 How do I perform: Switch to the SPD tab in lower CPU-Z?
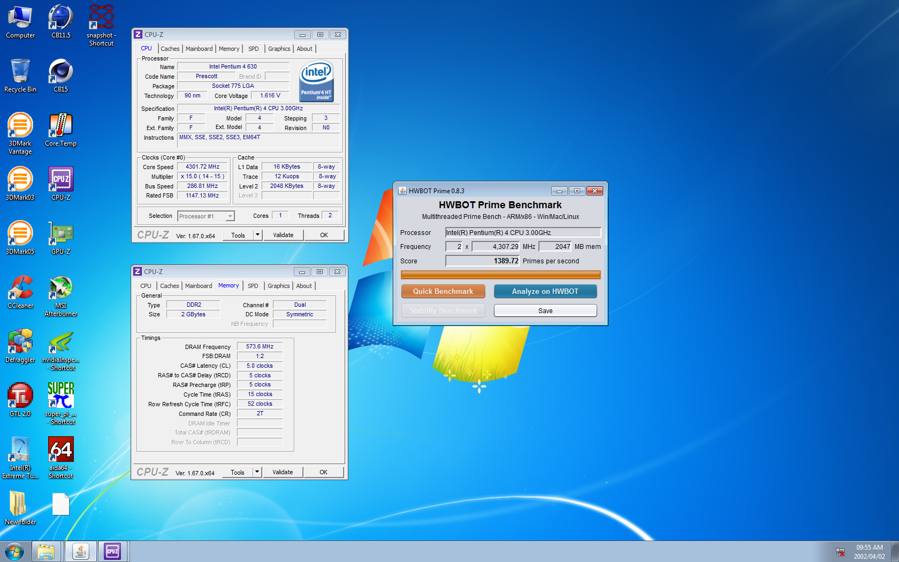[x=253, y=286]
